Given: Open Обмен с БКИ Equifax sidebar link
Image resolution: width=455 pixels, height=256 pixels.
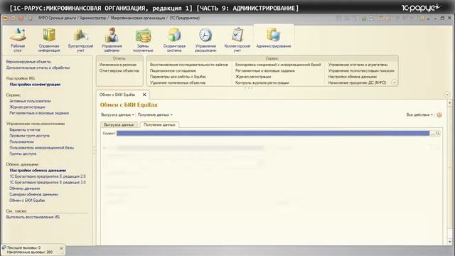Looking at the screenshot, I should pos(27,201).
